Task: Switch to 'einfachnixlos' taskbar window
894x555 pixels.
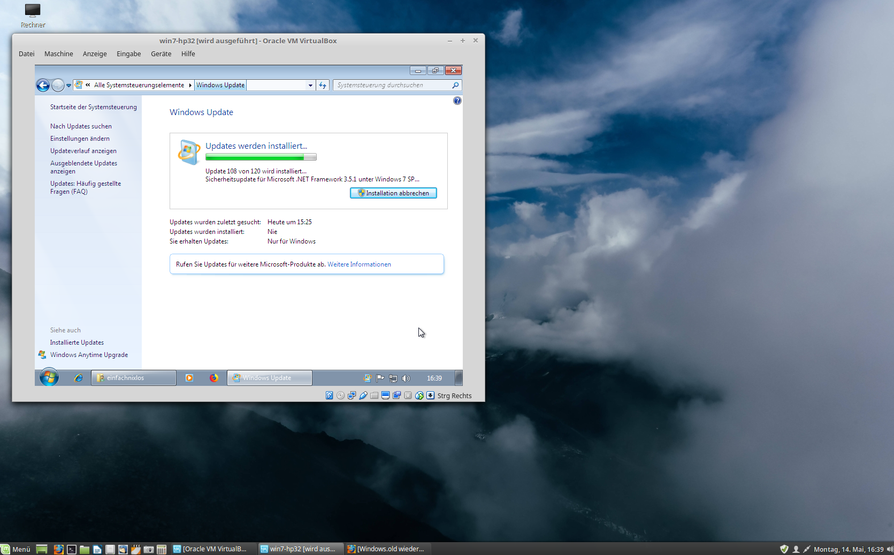Action: 134,378
